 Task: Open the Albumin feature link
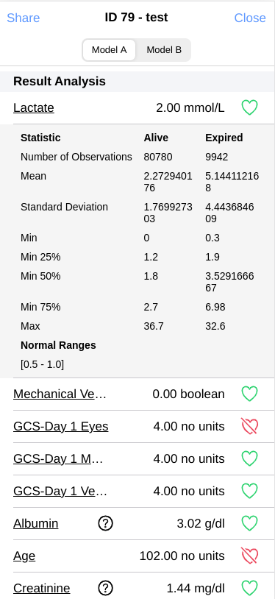pyautogui.click(x=36, y=523)
